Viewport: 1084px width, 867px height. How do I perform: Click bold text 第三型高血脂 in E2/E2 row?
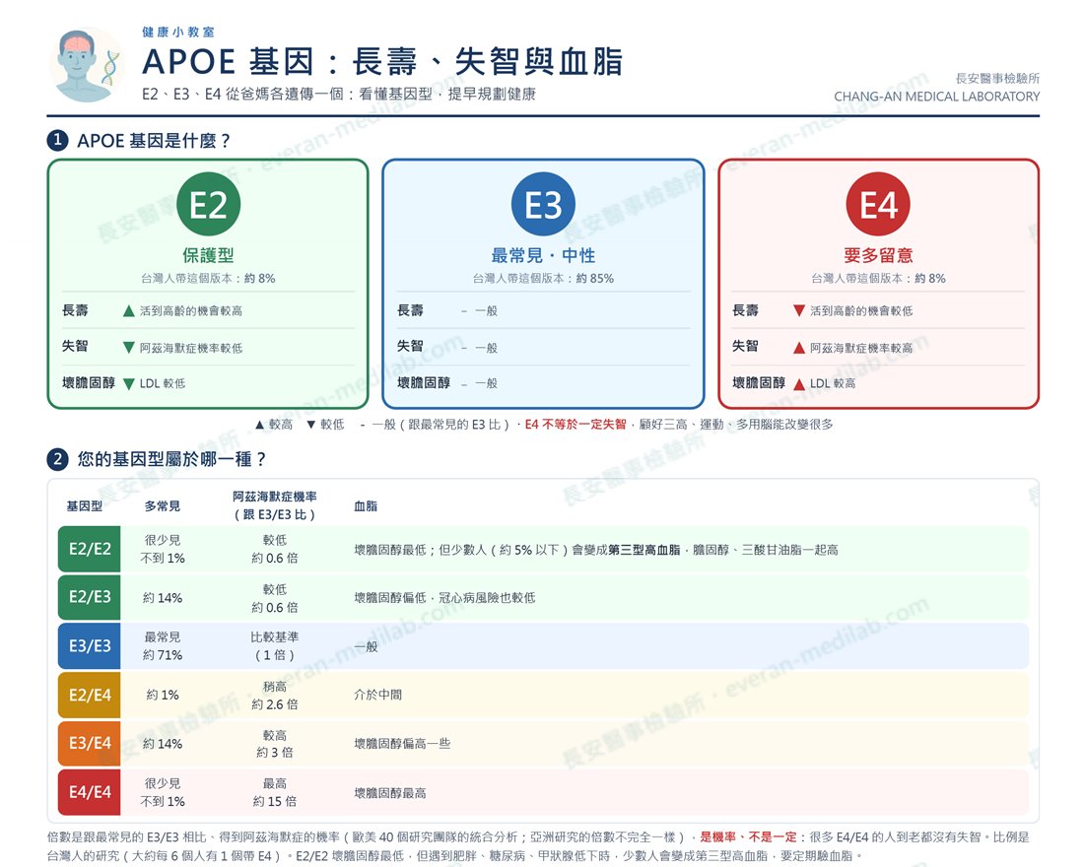[x=644, y=550]
